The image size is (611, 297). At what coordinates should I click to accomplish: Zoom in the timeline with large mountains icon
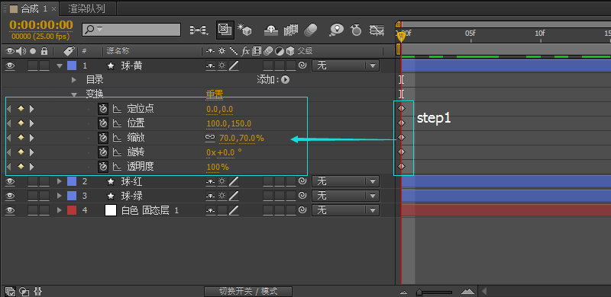[x=468, y=291]
